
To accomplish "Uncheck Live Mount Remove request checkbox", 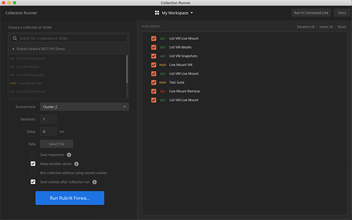I will 154,92.
